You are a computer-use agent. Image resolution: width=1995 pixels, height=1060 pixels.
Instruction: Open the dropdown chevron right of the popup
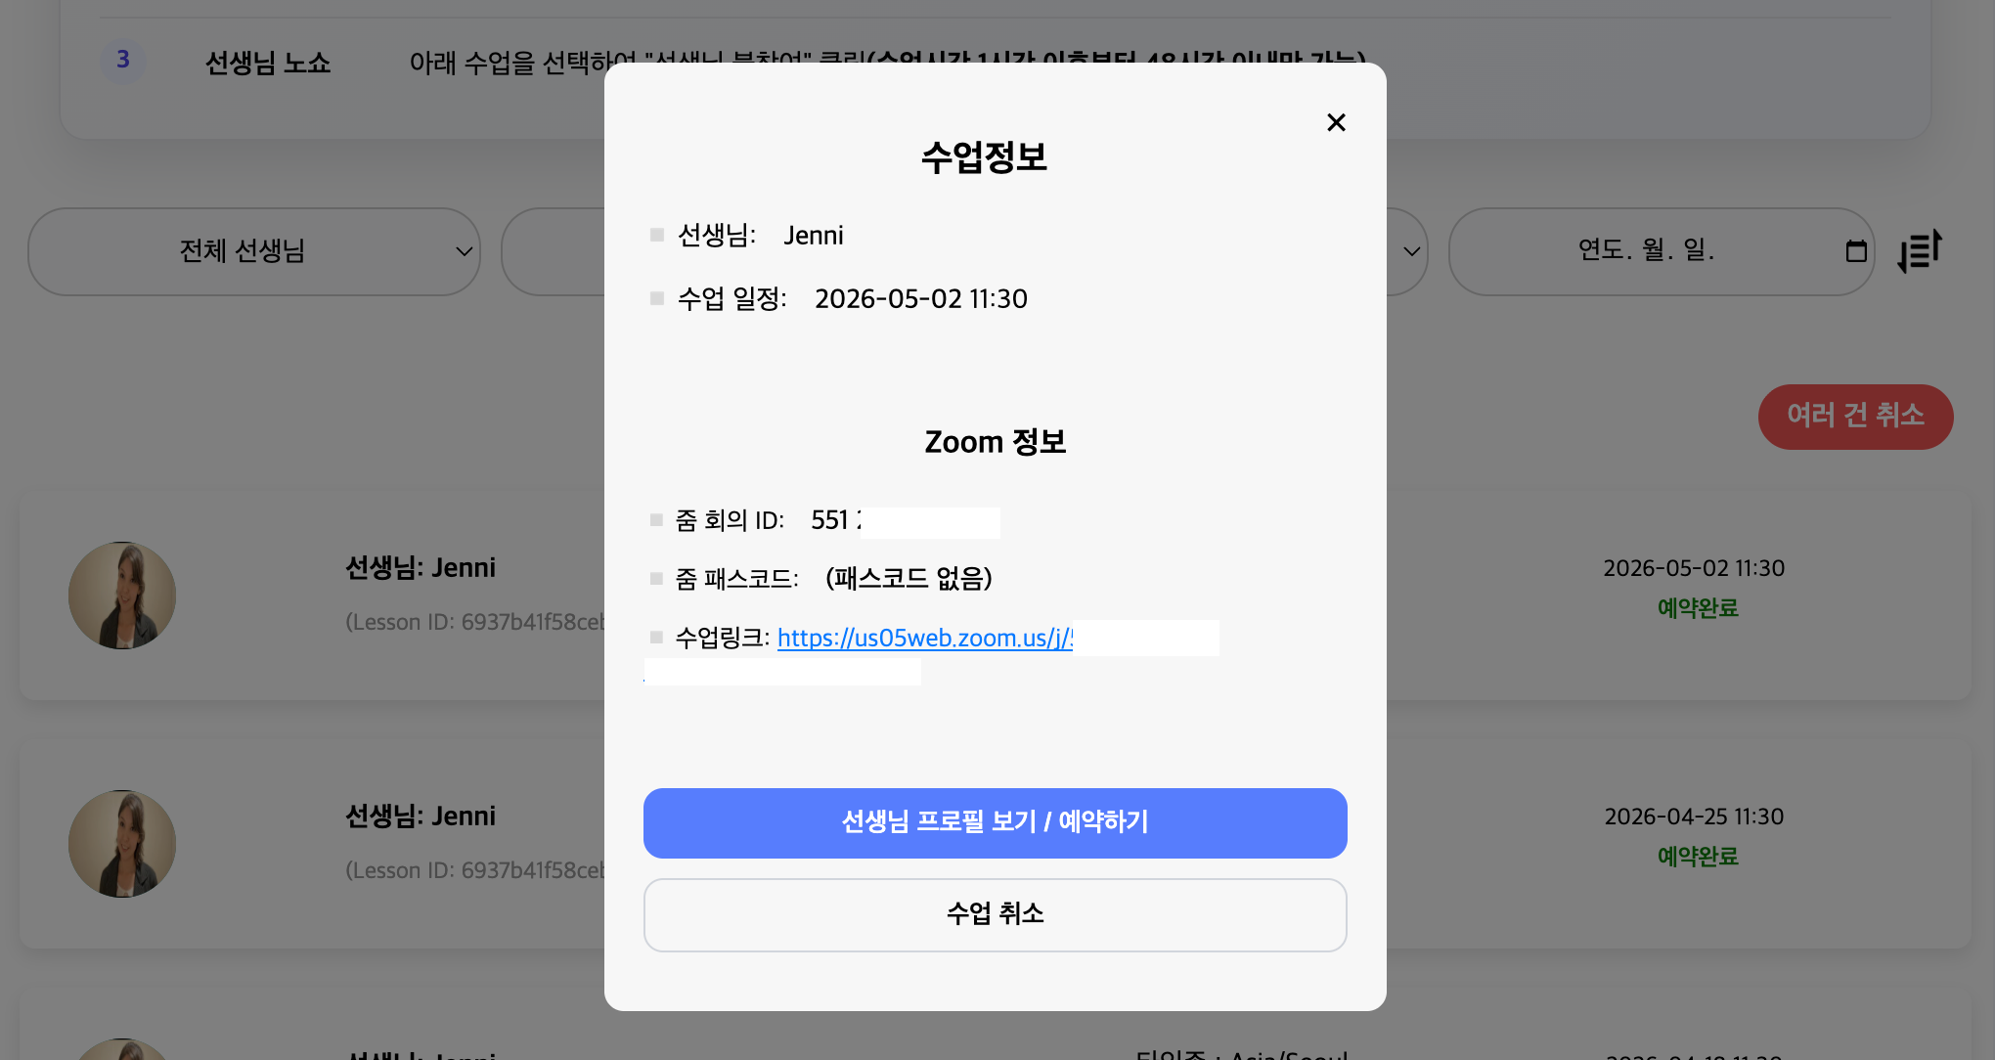(1411, 251)
